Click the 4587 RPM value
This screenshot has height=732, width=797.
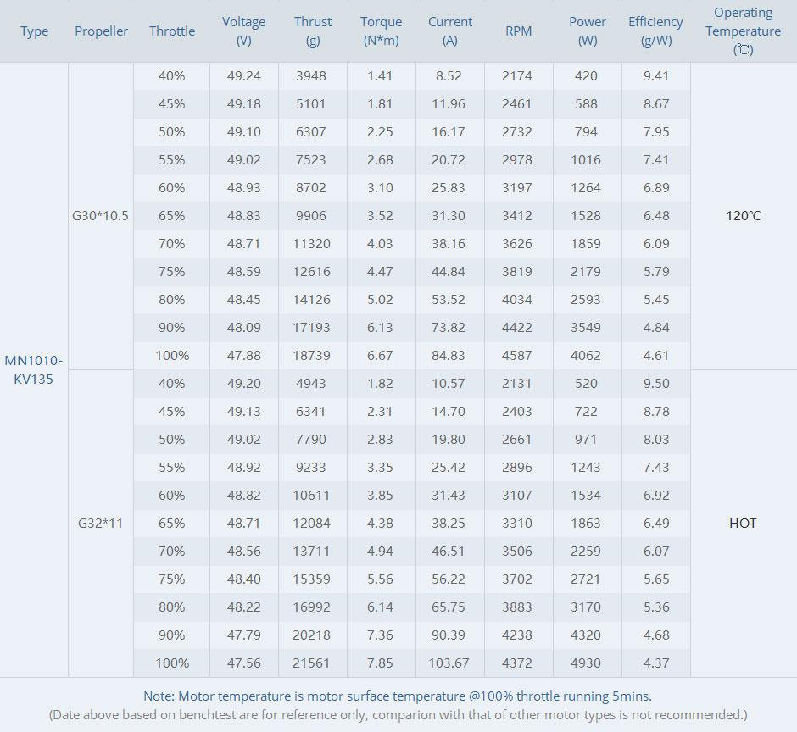click(x=517, y=356)
